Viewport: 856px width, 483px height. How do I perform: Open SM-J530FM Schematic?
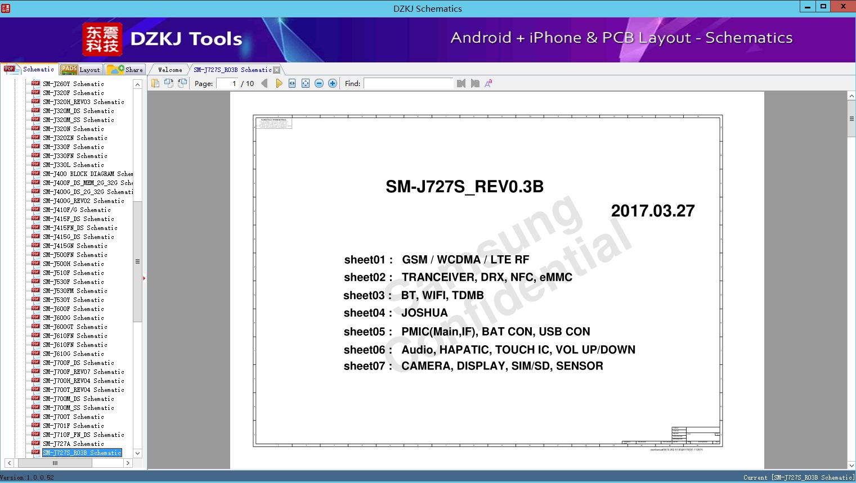(75, 291)
